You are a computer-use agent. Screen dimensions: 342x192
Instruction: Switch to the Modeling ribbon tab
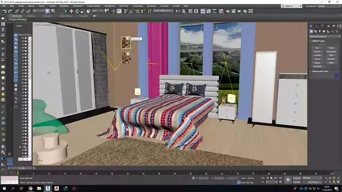[x=17, y=16]
